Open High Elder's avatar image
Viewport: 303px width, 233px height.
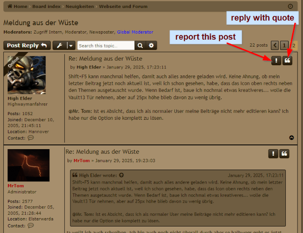click(x=27, y=75)
